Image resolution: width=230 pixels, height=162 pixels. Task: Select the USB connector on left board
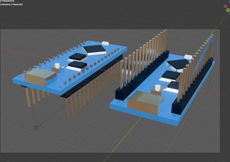point(40,77)
